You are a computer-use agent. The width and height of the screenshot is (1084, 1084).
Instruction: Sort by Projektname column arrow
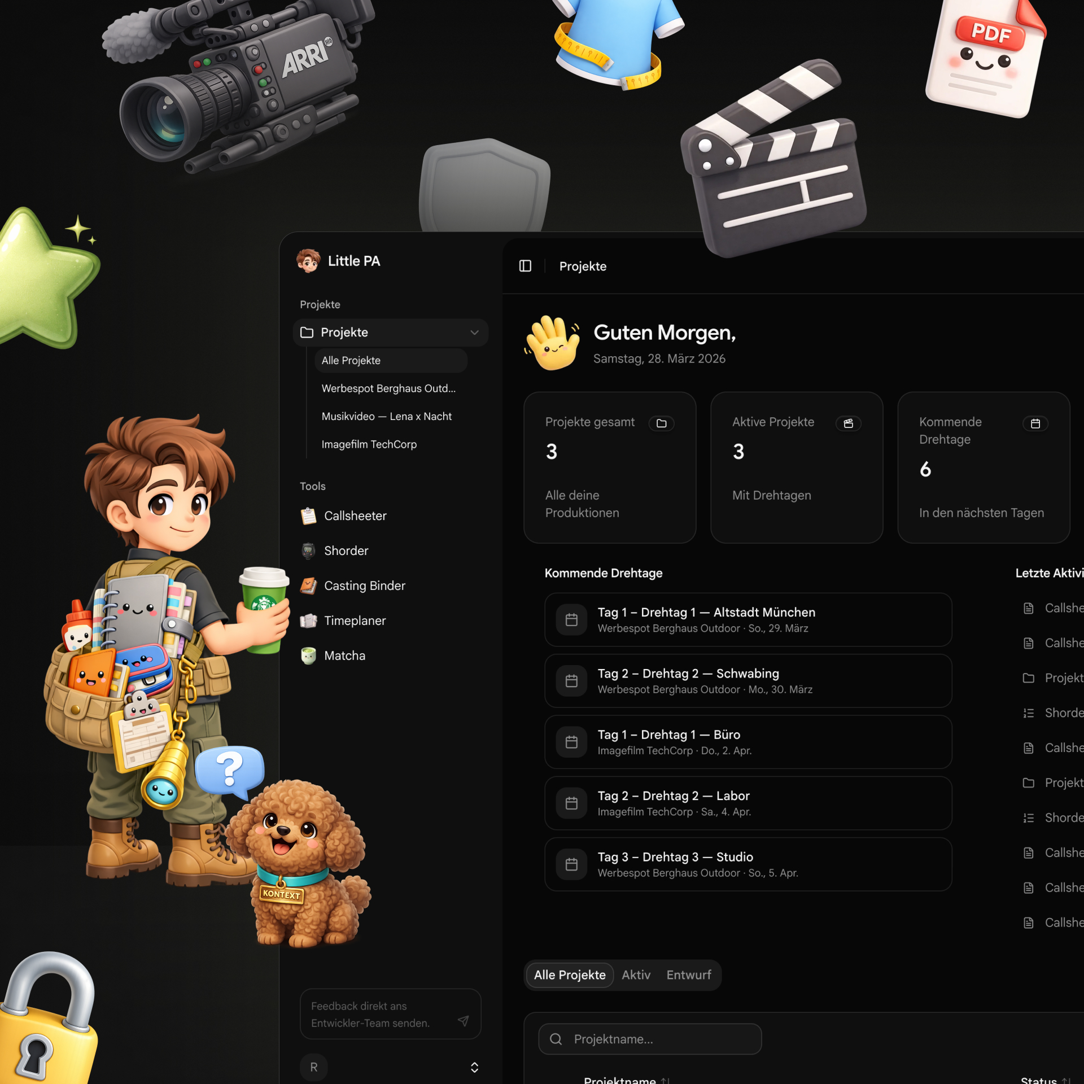tap(665, 1080)
